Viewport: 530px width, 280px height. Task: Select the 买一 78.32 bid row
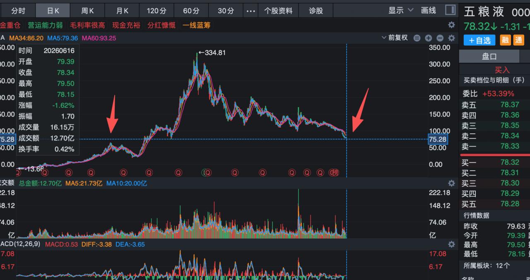(494, 162)
